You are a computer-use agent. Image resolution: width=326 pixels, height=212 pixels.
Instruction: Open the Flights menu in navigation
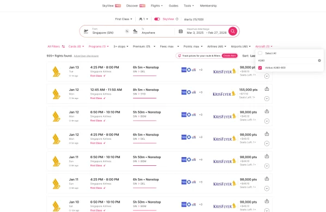tap(157, 6)
